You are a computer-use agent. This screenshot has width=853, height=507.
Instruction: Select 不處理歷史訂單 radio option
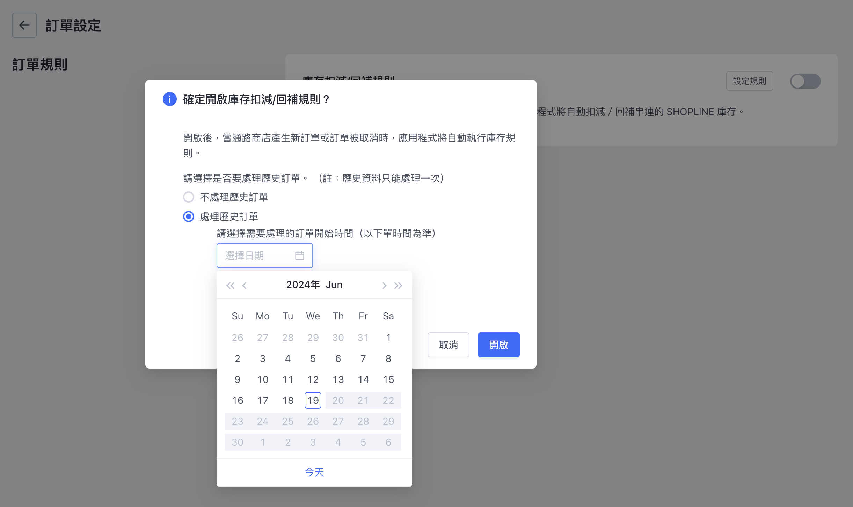pyautogui.click(x=189, y=197)
